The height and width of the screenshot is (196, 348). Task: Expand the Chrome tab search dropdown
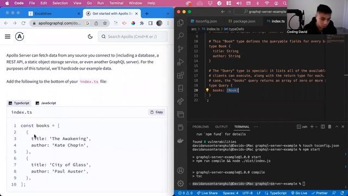coord(167,14)
